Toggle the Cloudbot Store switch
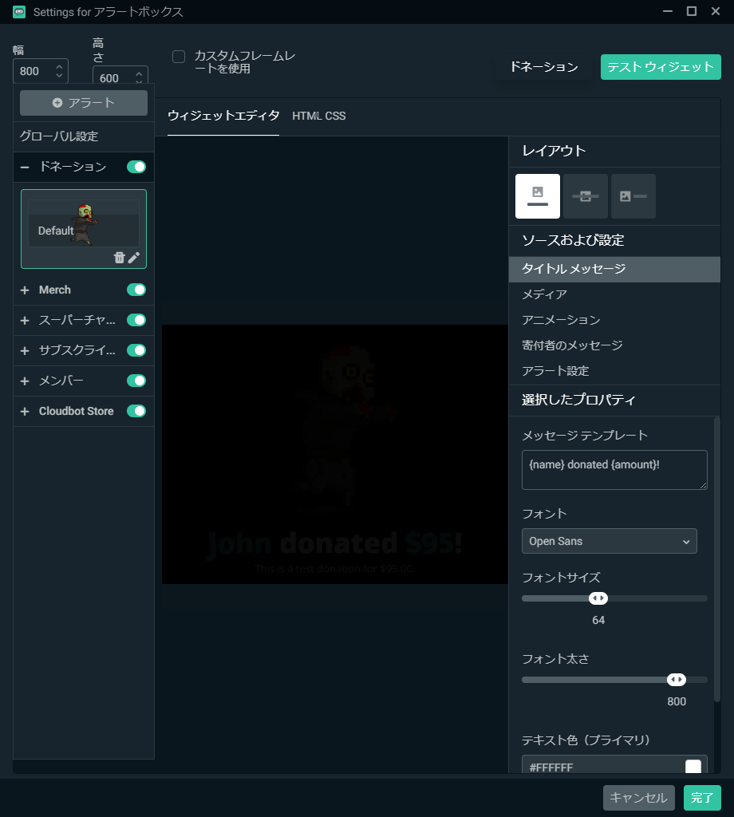The width and height of the screenshot is (734, 817). coord(136,411)
